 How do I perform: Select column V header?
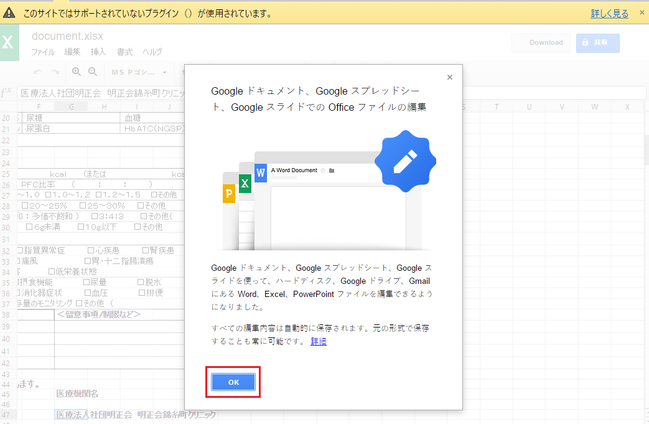pyautogui.click(x=562, y=107)
